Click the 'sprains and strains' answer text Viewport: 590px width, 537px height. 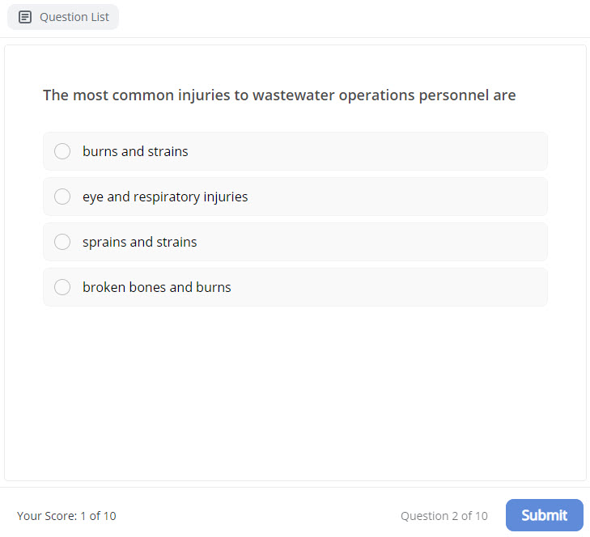point(139,242)
